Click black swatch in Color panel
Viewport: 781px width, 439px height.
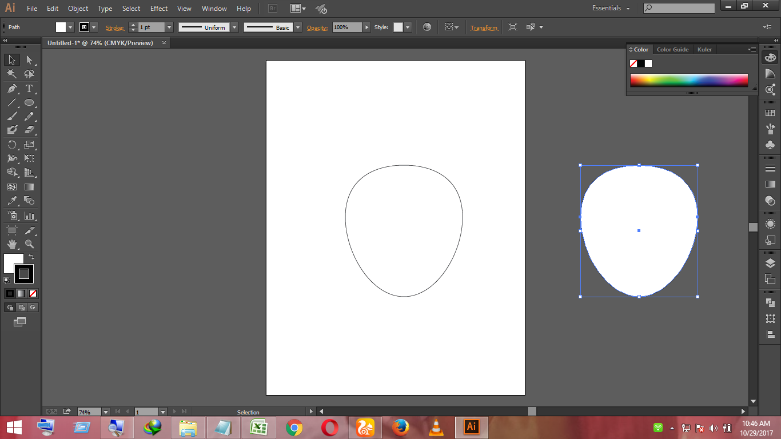click(x=641, y=63)
